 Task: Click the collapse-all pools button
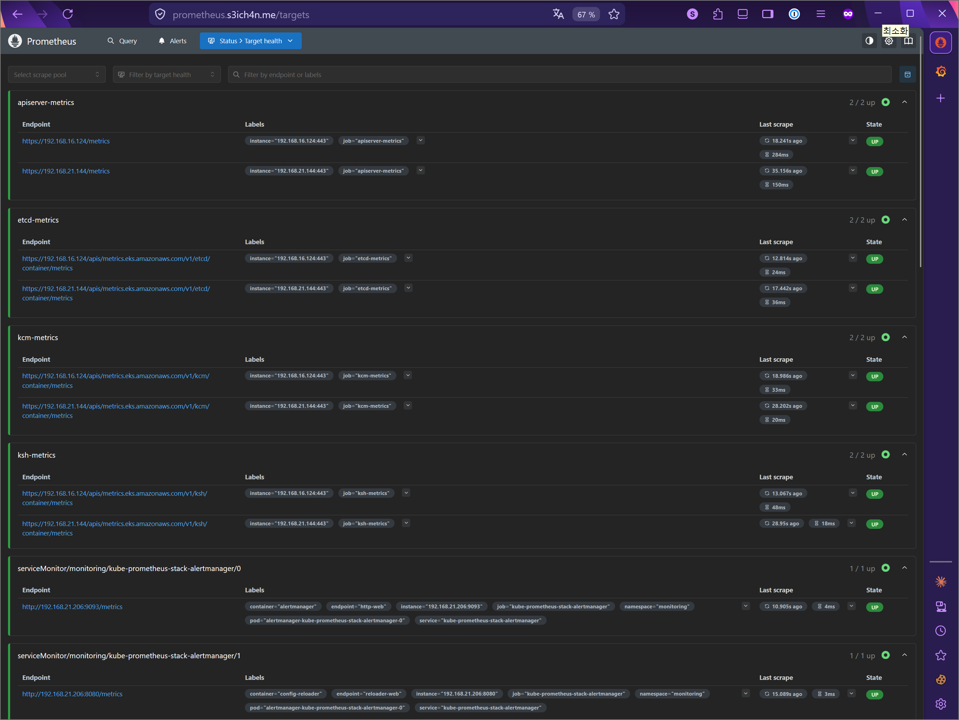pos(907,75)
